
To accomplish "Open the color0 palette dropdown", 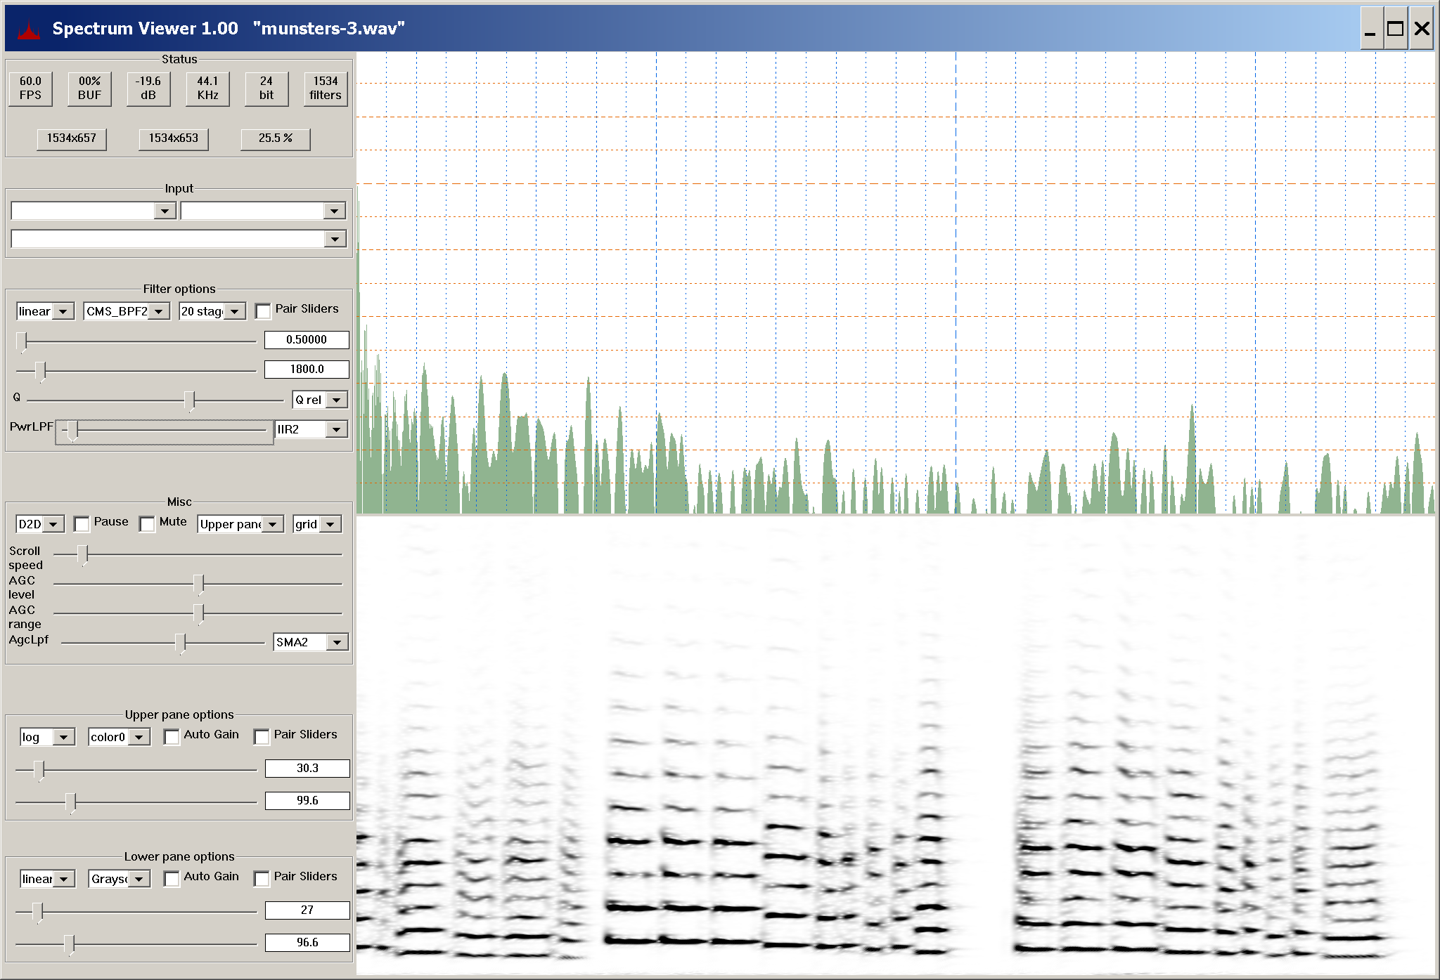I will pos(119,737).
